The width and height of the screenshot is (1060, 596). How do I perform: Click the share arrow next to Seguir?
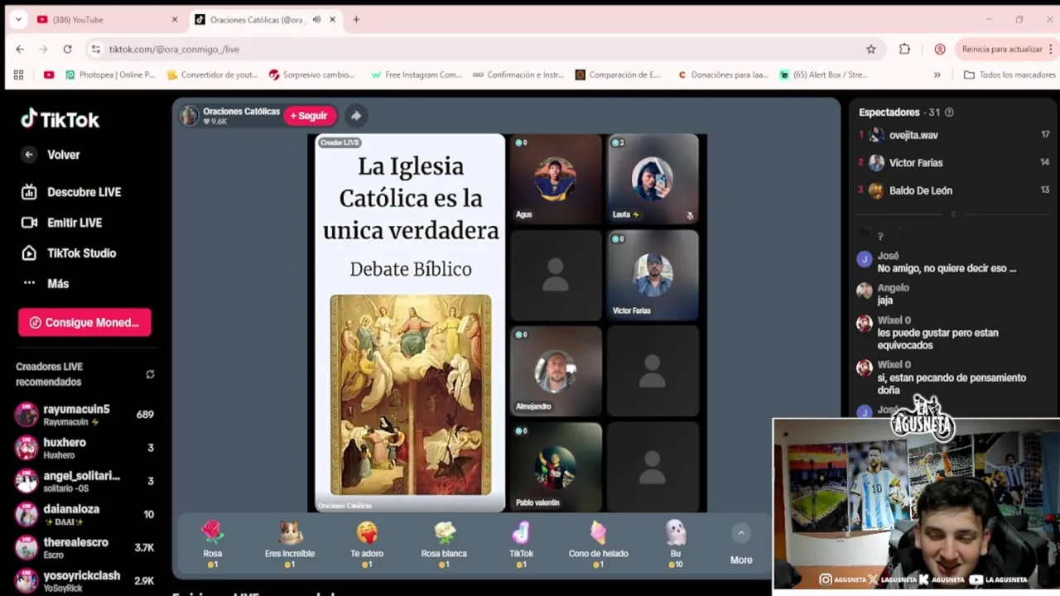(x=355, y=116)
